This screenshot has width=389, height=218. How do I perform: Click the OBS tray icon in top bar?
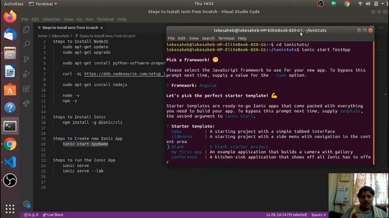[x=320, y=4]
